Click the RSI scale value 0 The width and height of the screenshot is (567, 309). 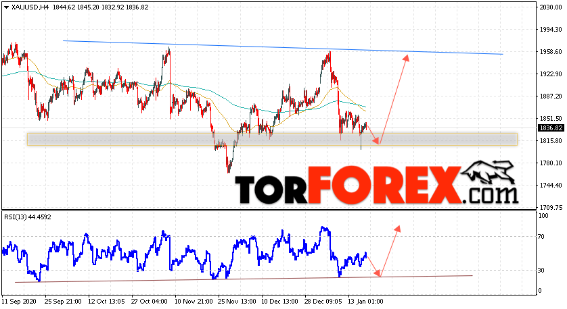coord(540,291)
